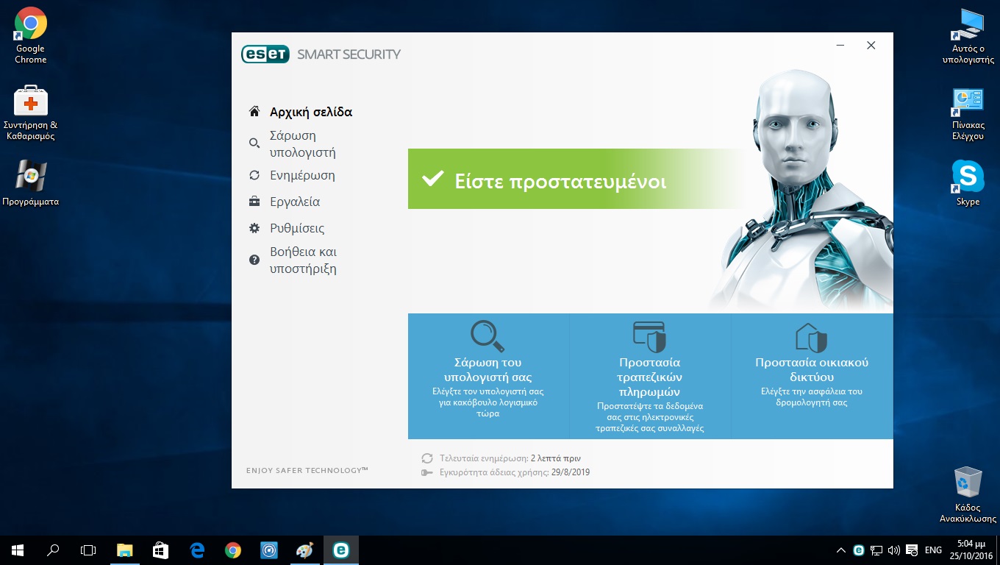Image resolution: width=1000 pixels, height=565 pixels.
Task: Open Ρυθμίσεις settings in sidebar
Action: [x=296, y=228]
